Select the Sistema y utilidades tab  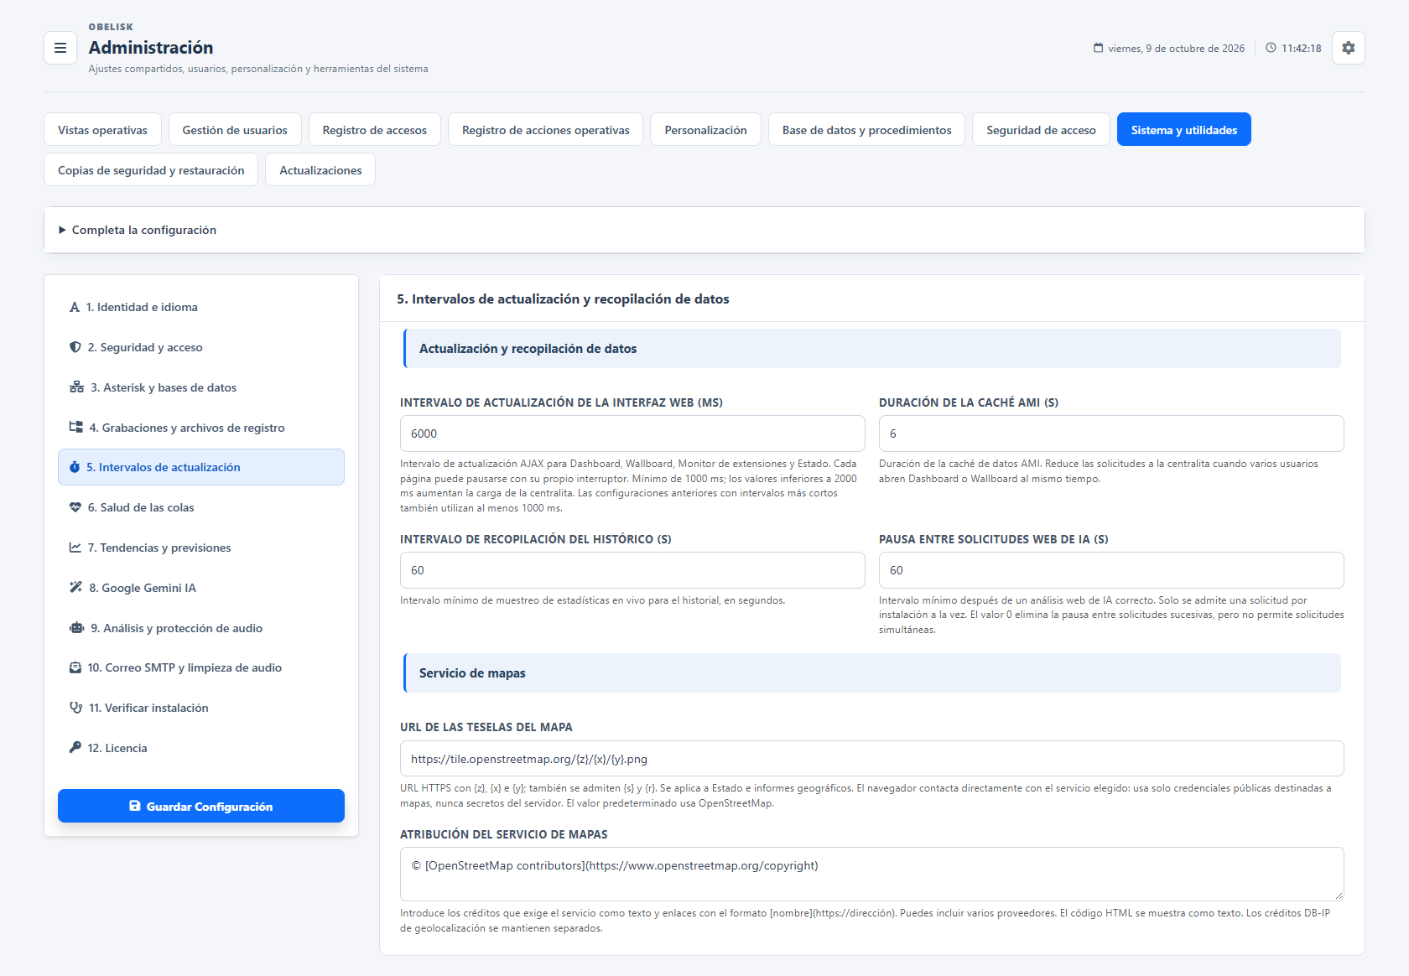click(x=1184, y=130)
